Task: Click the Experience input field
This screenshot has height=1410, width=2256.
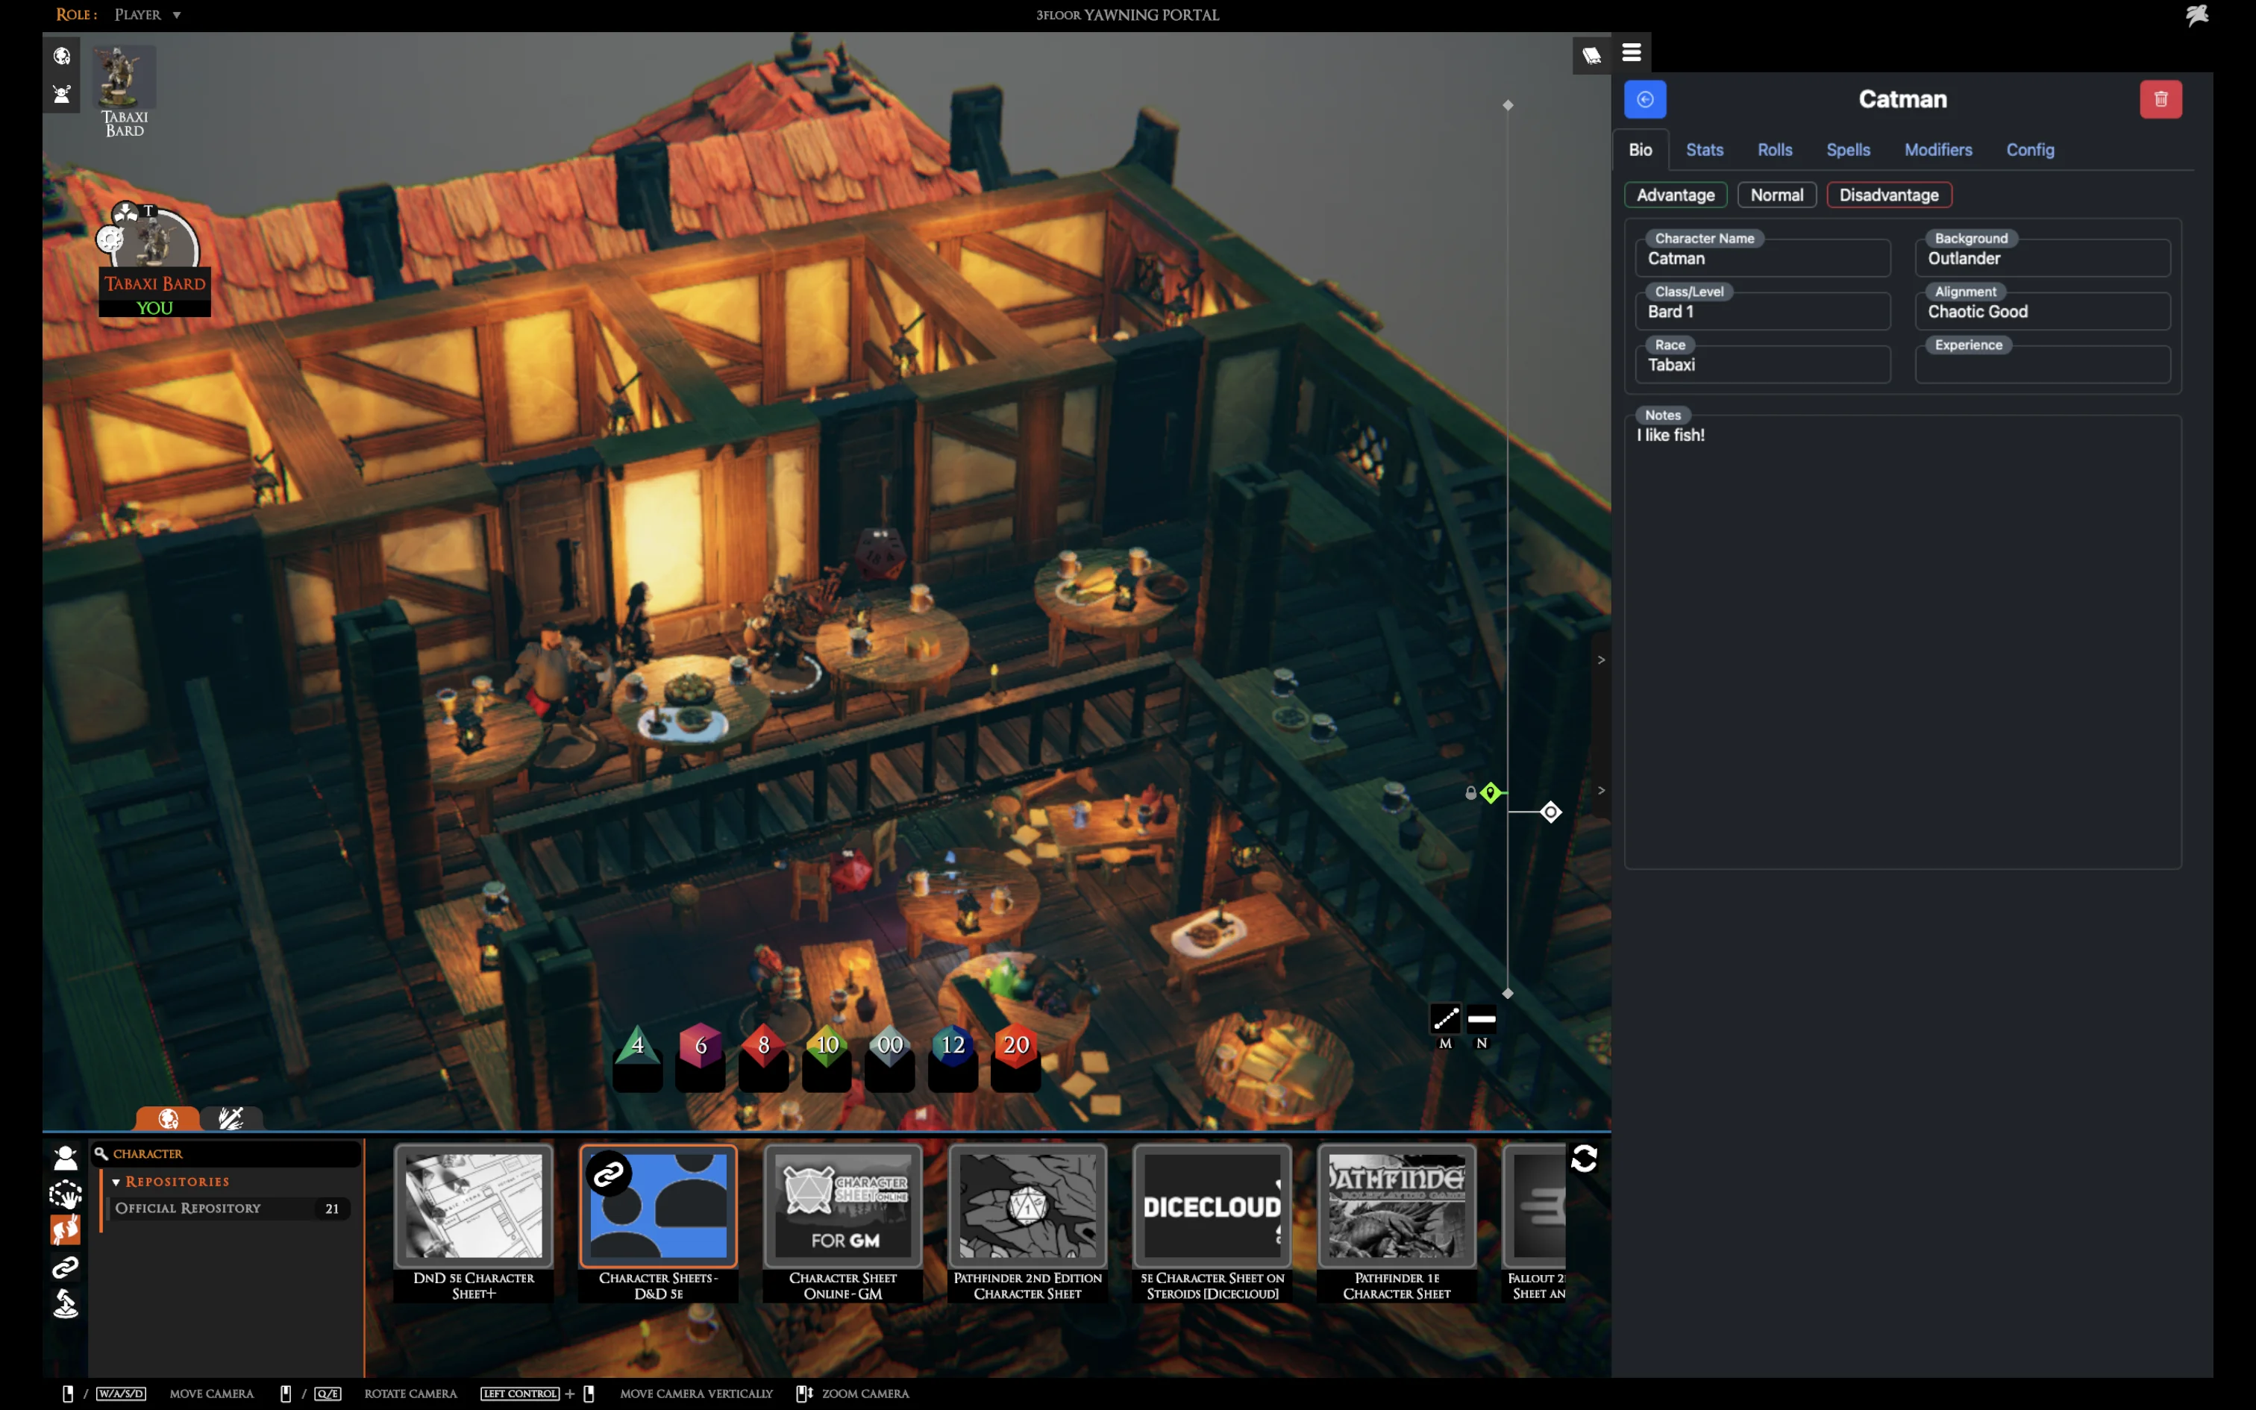Action: tap(2042, 366)
